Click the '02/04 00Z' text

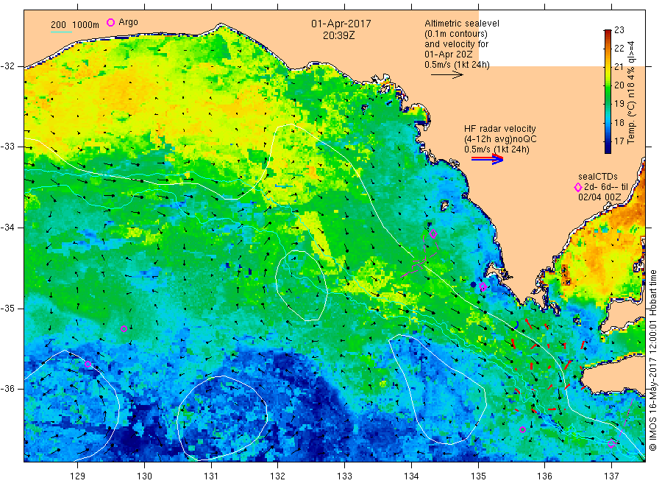(599, 197)
